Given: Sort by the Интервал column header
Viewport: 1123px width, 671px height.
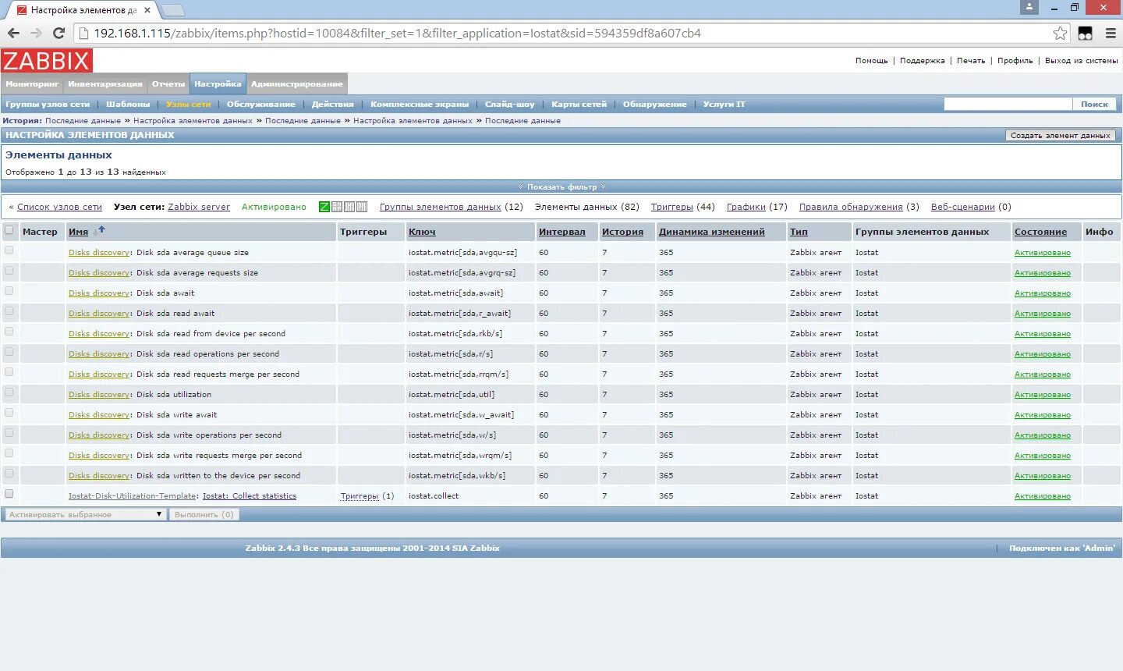Looking at the screenshot, I should pos(561,232).
